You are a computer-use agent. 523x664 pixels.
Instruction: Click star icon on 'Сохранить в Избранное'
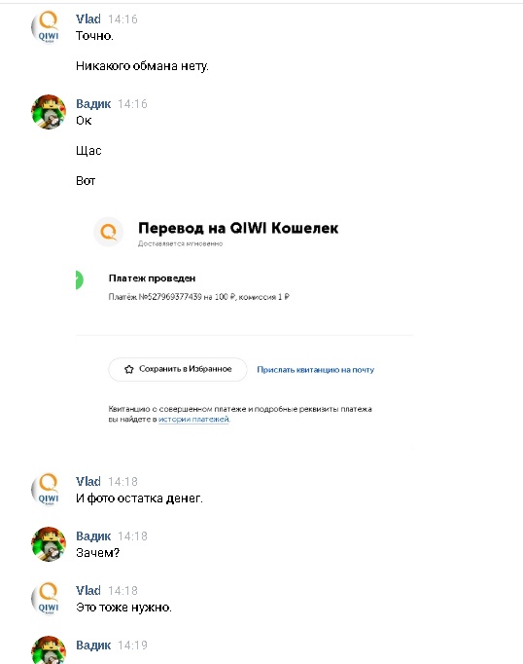pyautogui.click(x=129, y=369)
